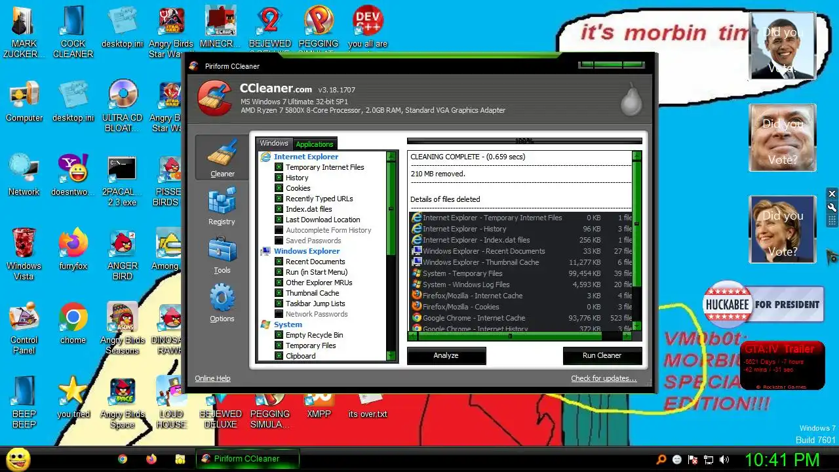Enable the Saved Passwords checkbox
Screen dimensions: 839x472
279,241
